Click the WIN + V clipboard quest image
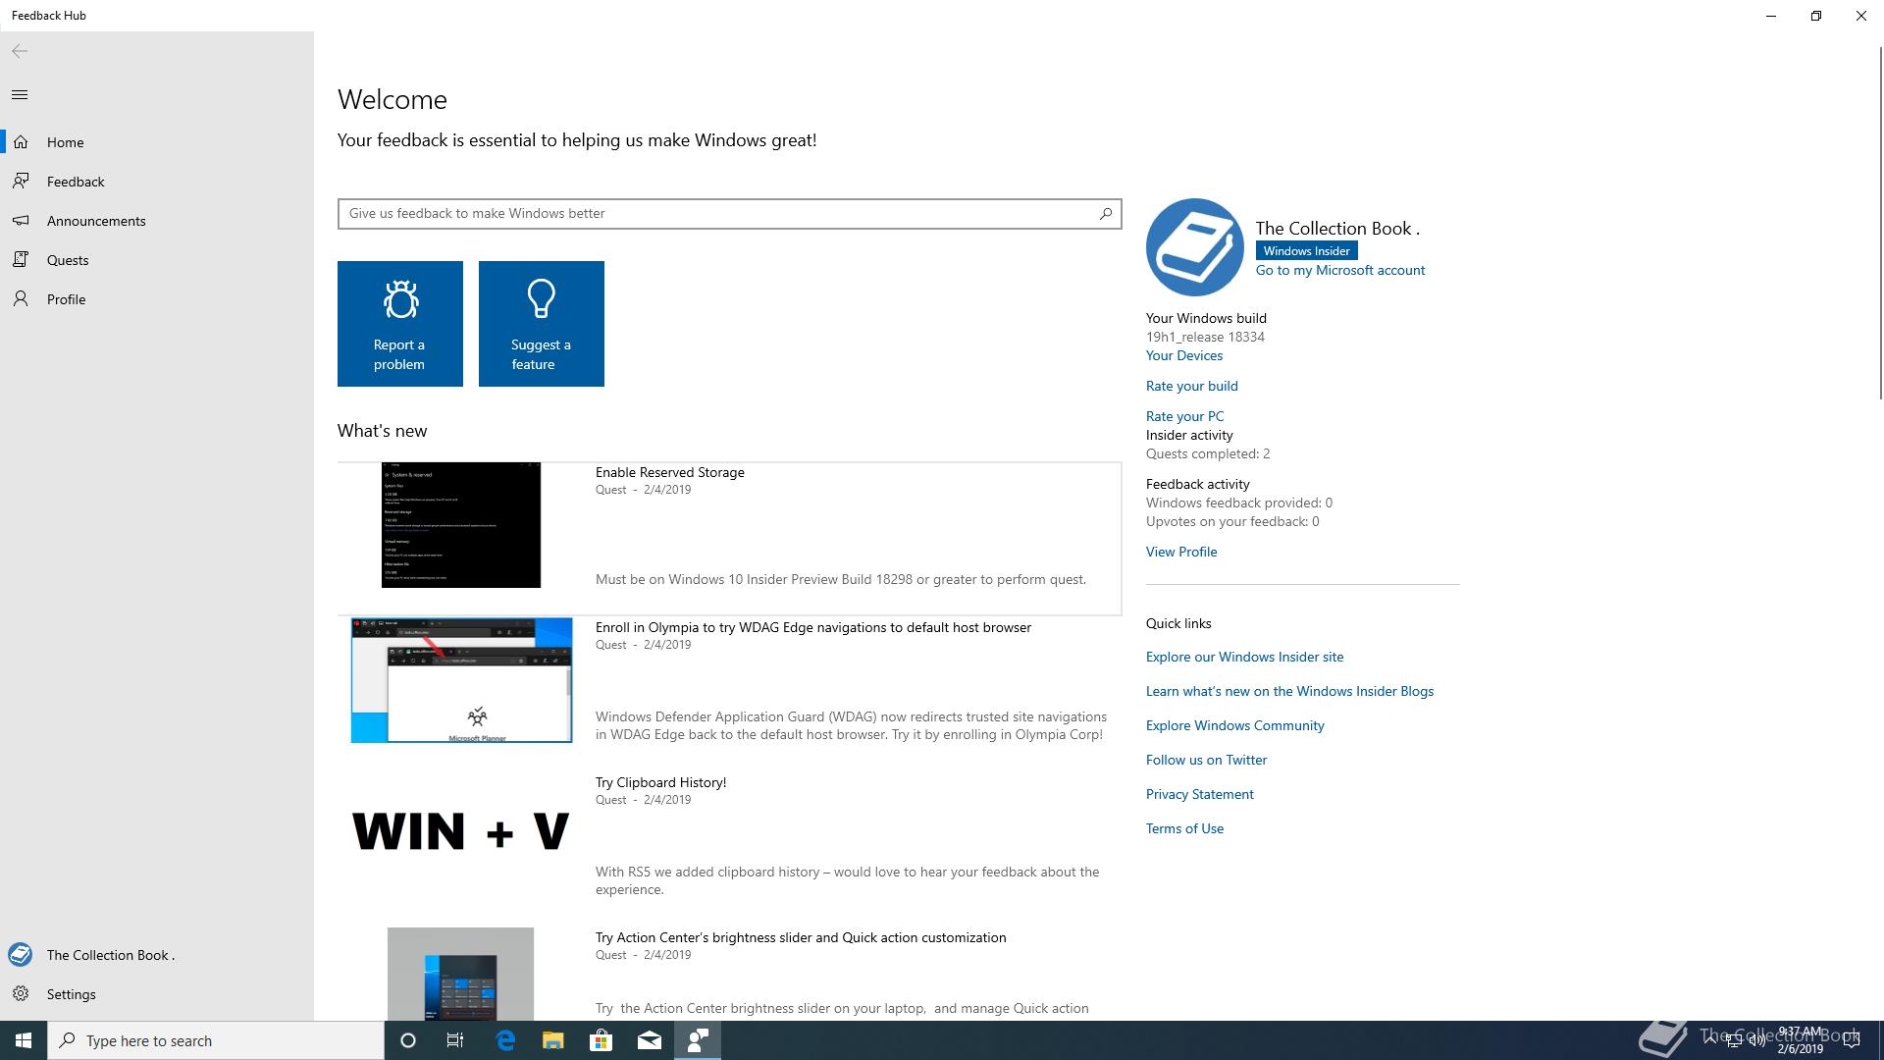 461,832
